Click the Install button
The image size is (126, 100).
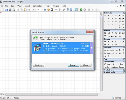coord(73,65)
